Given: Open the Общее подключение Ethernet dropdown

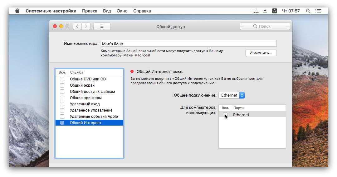Looking at the screenshot, I should click(231, 95).
